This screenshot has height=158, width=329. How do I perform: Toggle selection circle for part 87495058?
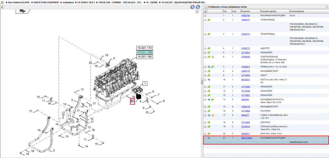pyautogui.click(x=205, y=57)
